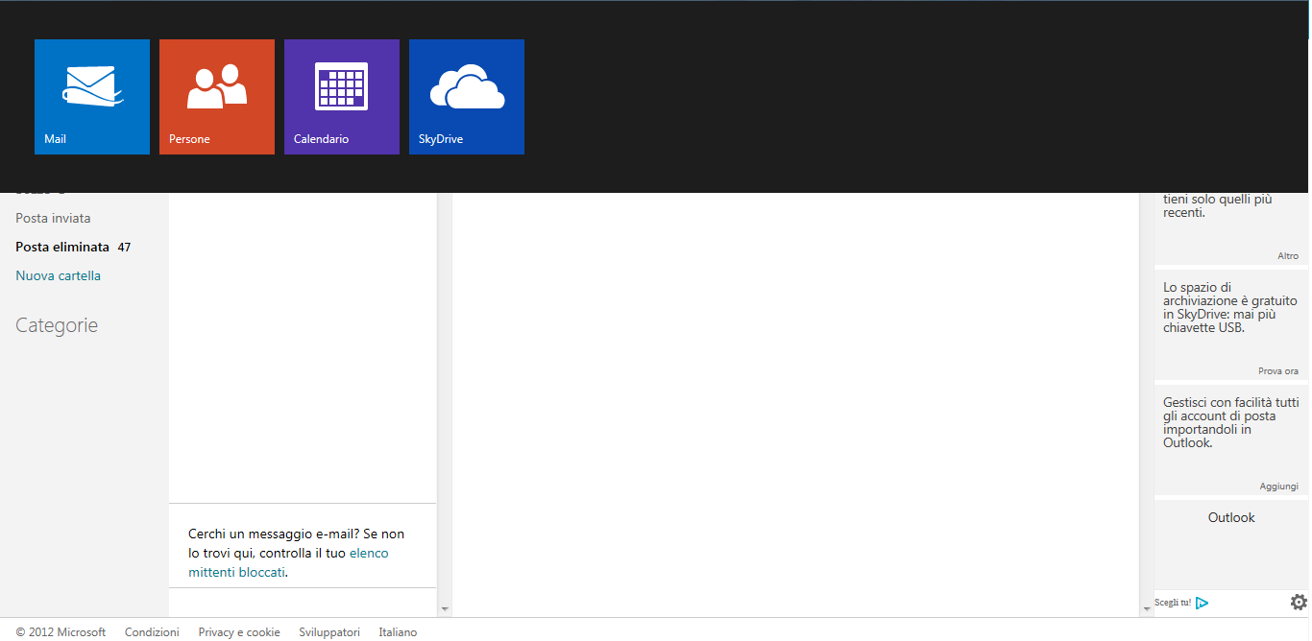
Task: Open the Mail tile
Action: pos(92,97)
